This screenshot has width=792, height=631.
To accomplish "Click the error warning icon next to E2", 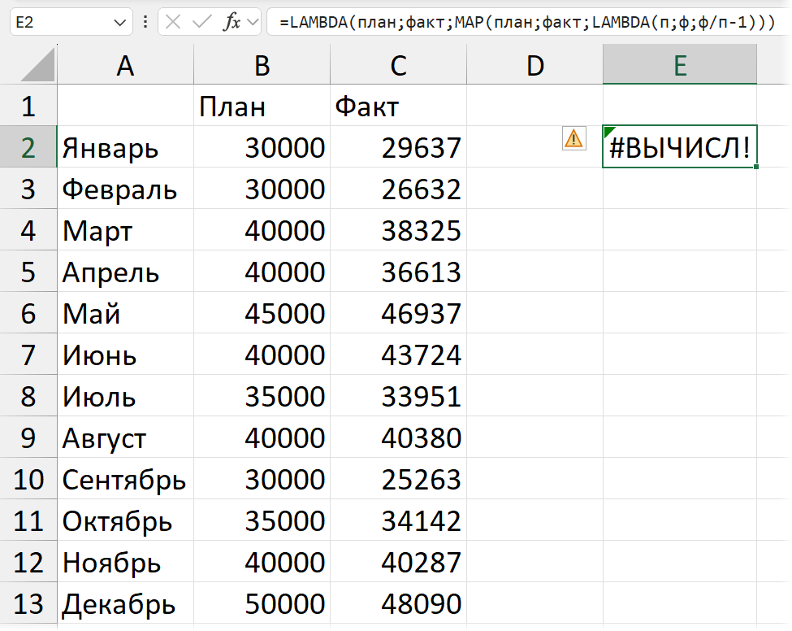I will (x=573, y=138).
